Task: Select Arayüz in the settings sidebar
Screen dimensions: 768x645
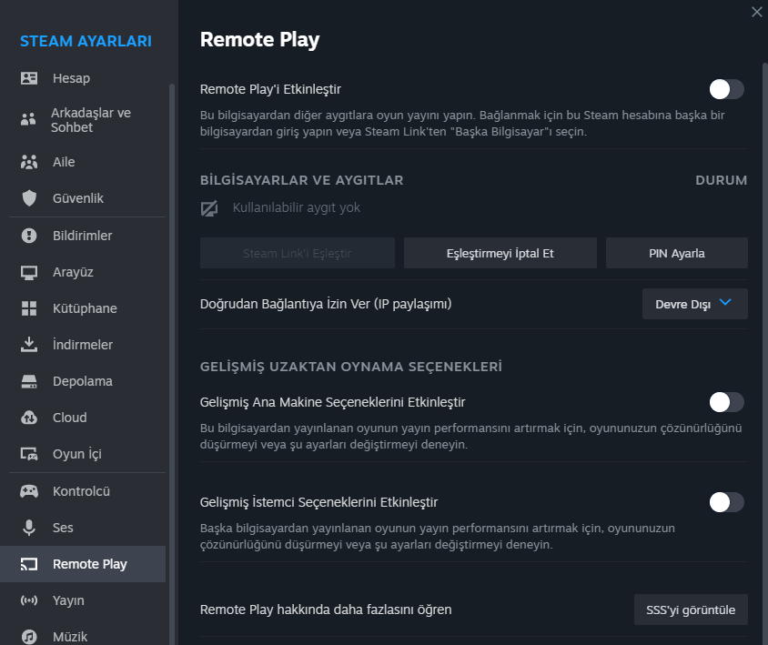Action: pos(73,272)
